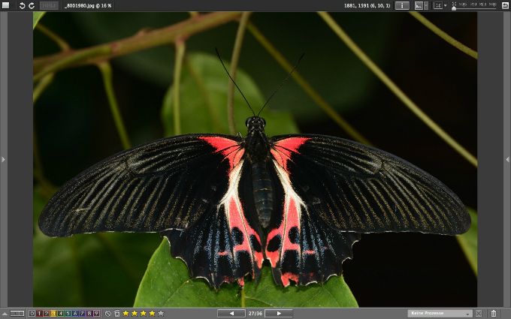Image resolution: width=511 pixels, height=319 pixels.
Task: Click the image counter 27/36
Action: coord(255,314)
